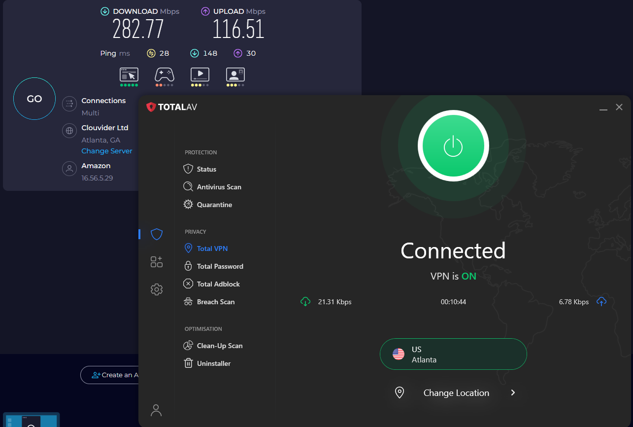Image resolution: width=633 pixels, height=427 pixels.
Task: Open the apps grid sidebar icon
Action: pyautogui.click(x=157, y=262)
